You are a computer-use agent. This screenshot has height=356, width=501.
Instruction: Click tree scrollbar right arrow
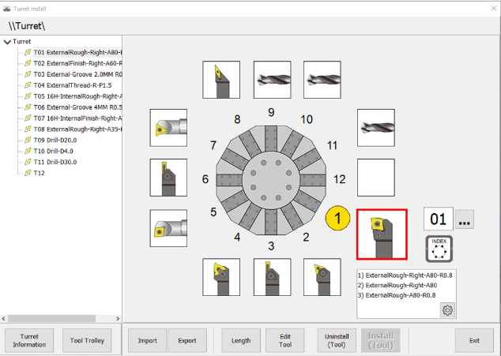click(118, 319)
